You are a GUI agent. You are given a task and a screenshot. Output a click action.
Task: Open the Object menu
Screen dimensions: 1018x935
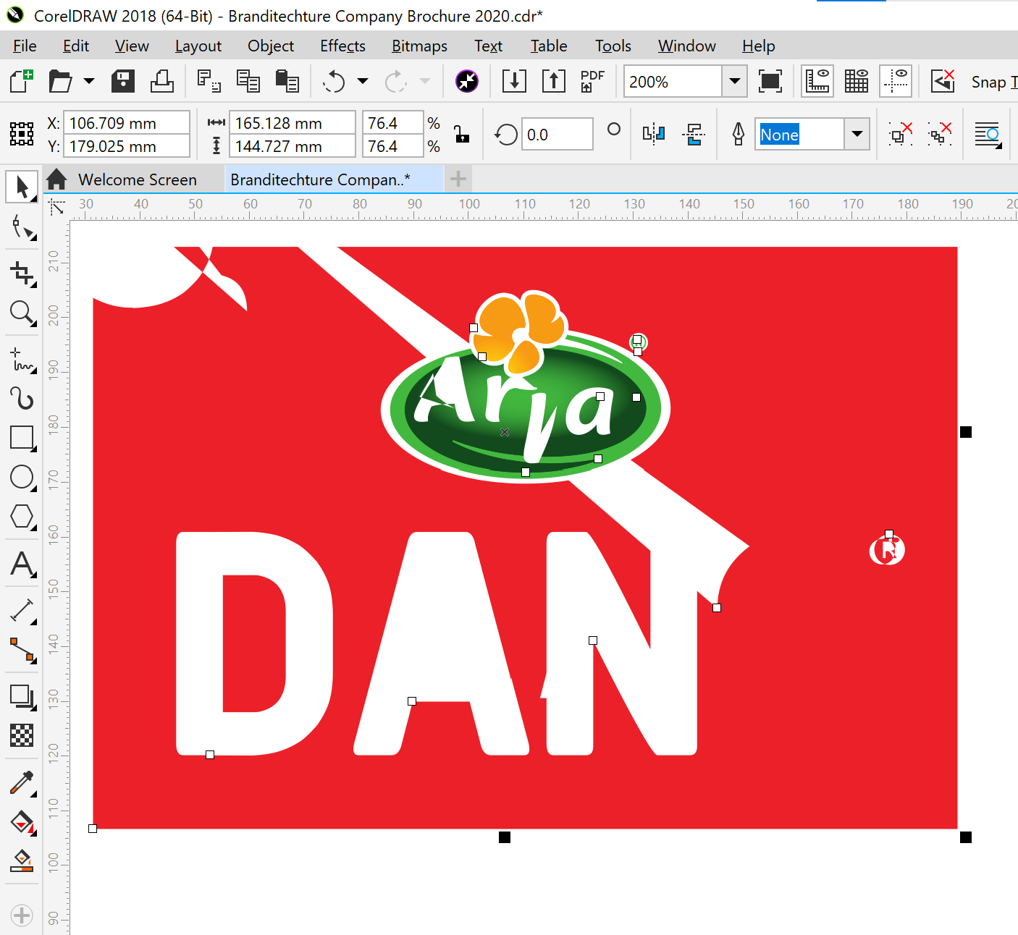point(271,46)
